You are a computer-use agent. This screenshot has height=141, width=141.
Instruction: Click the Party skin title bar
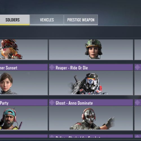click(x=24, y=103)
